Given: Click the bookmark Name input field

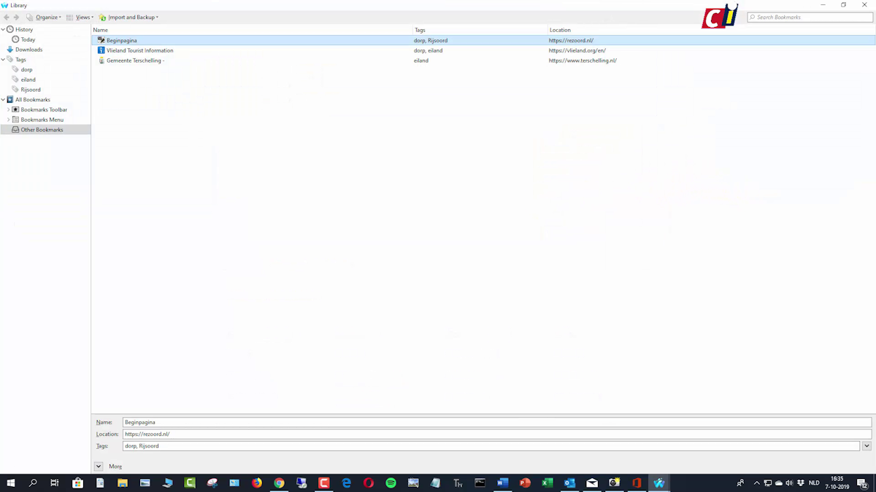Looking at the screenshot, I should click(x=496, y=422).
